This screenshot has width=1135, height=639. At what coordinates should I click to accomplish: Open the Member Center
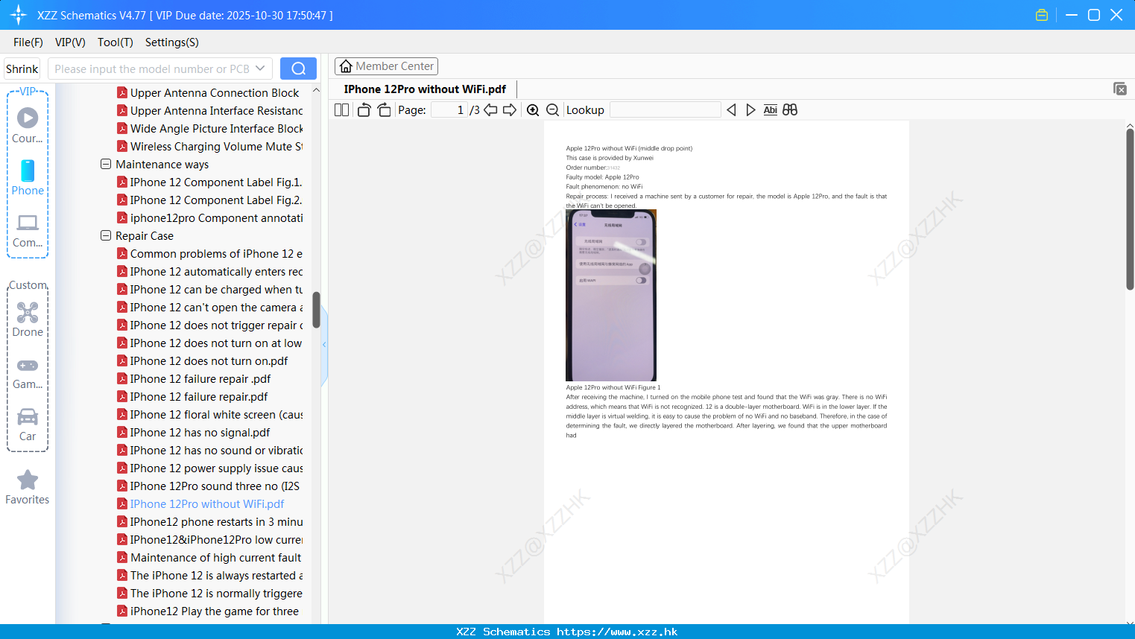(386, 66)
